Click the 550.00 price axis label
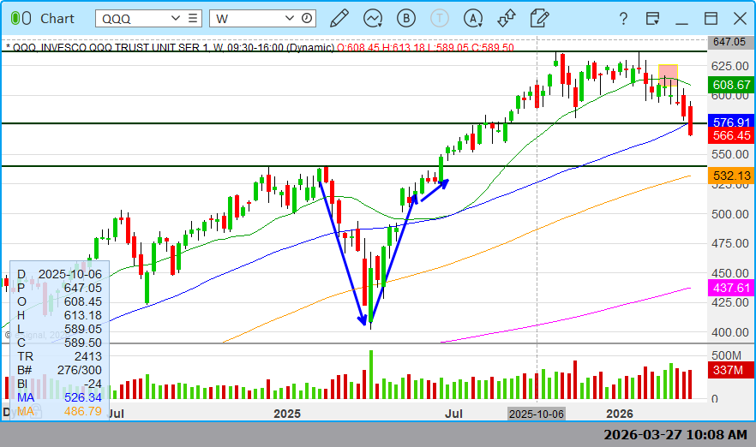 [730, 155]
